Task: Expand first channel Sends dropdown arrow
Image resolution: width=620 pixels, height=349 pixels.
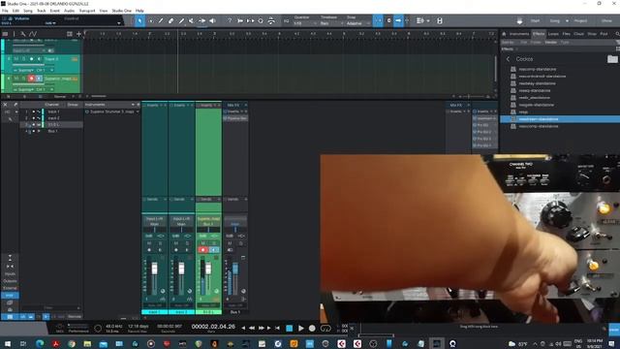Action: 165,199
